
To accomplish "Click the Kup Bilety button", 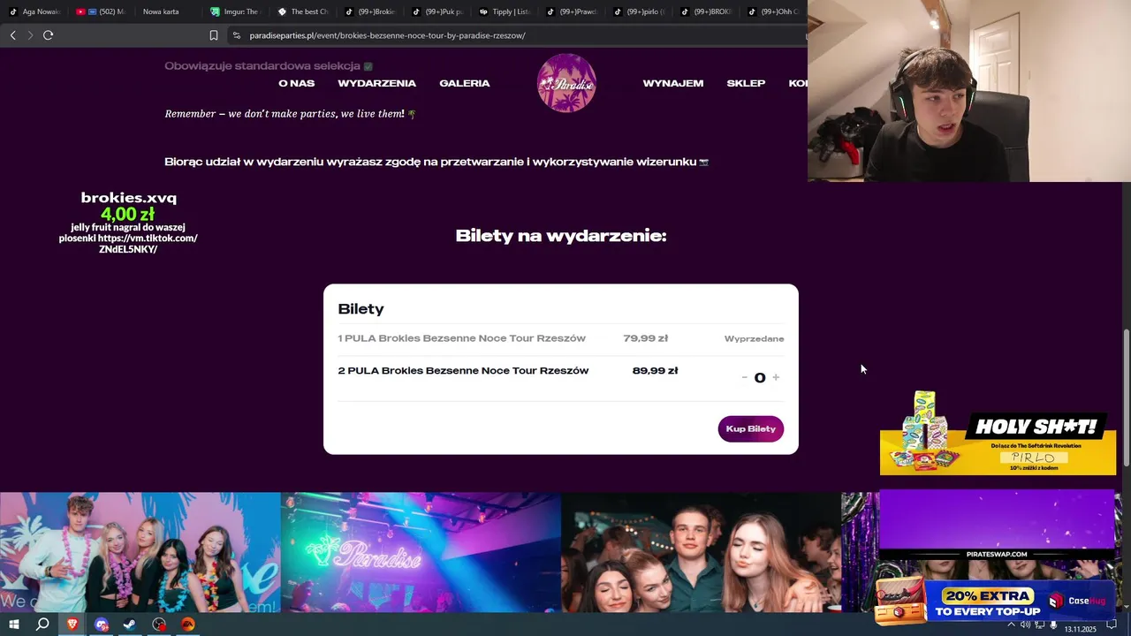I will click(x=750, y=428).
